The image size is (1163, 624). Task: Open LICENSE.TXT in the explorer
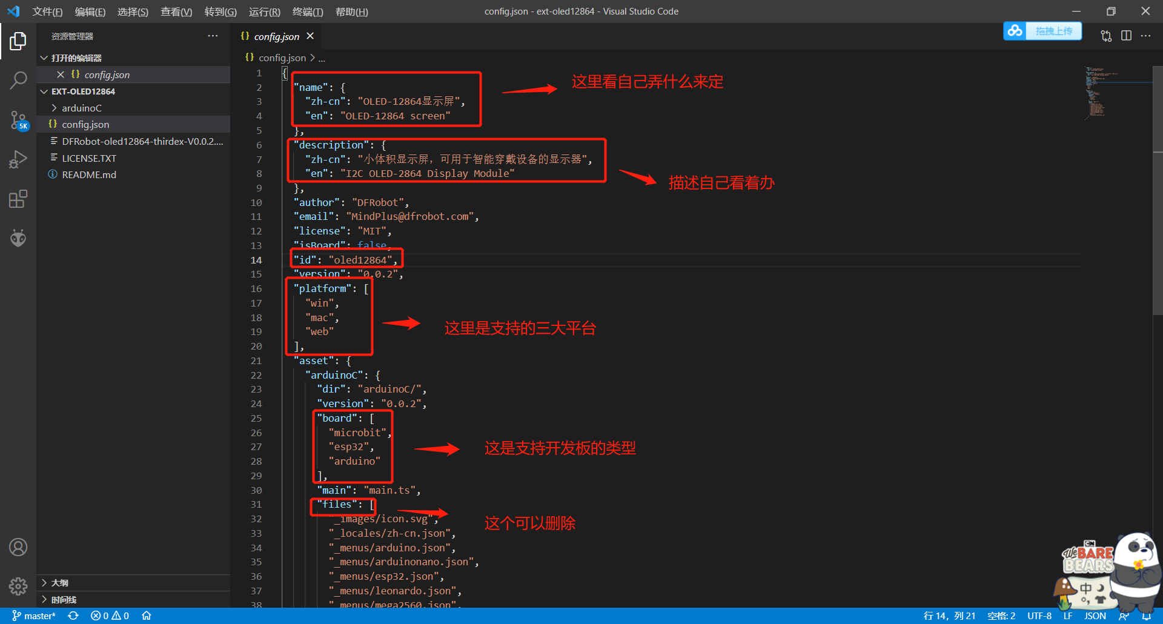coord(133,158)
